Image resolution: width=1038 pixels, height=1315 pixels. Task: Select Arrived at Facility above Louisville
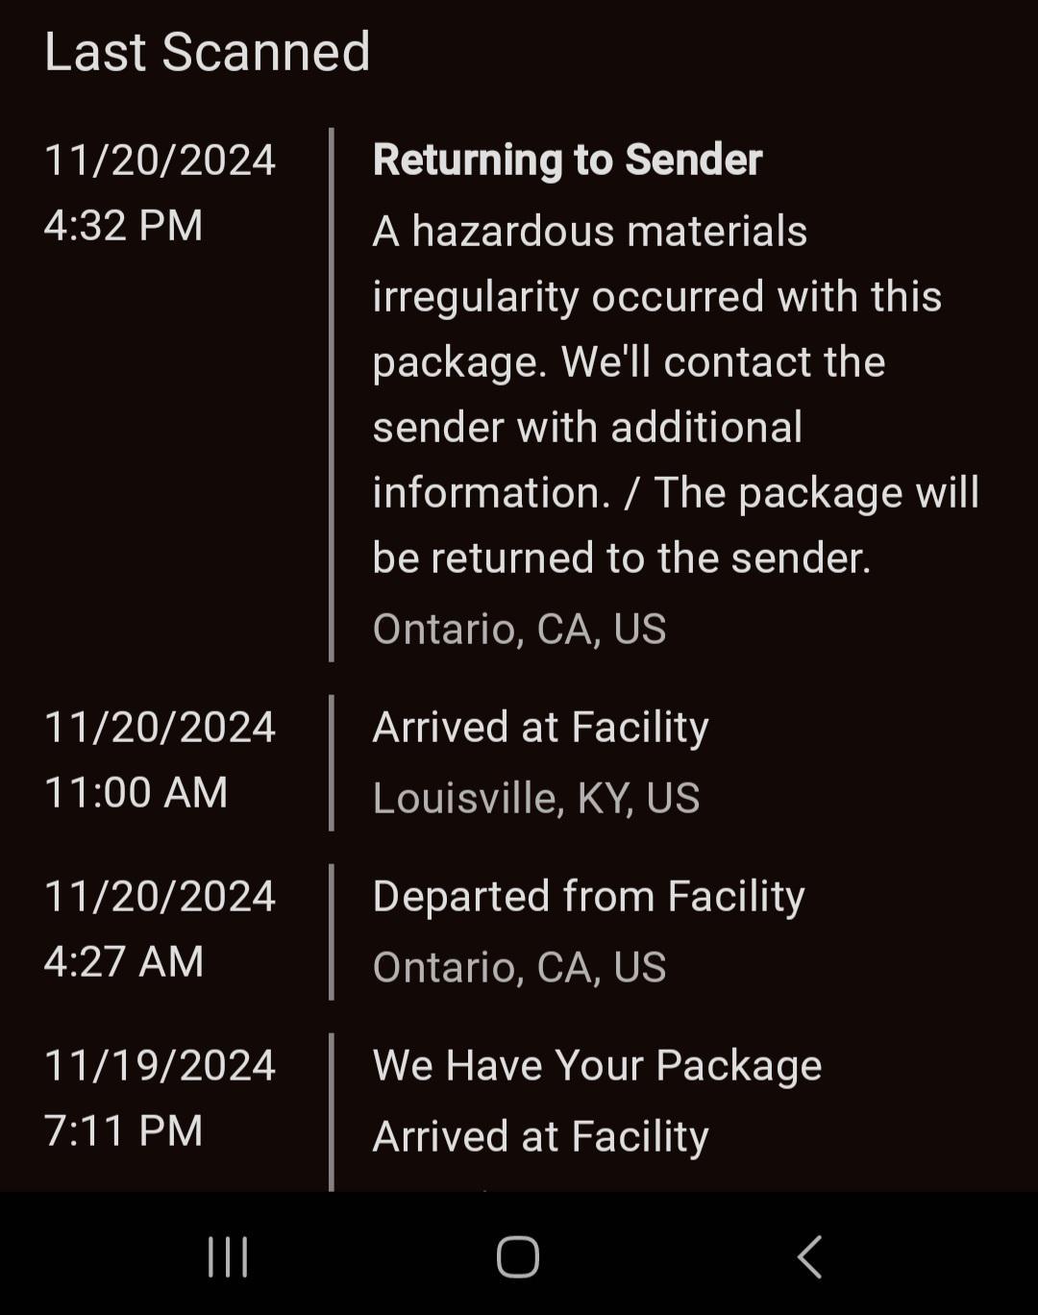coord(540,727)
